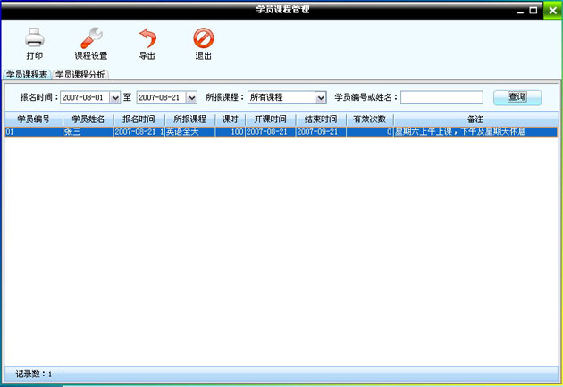Maximize the 学员课程管理 window

pos(534,10)
